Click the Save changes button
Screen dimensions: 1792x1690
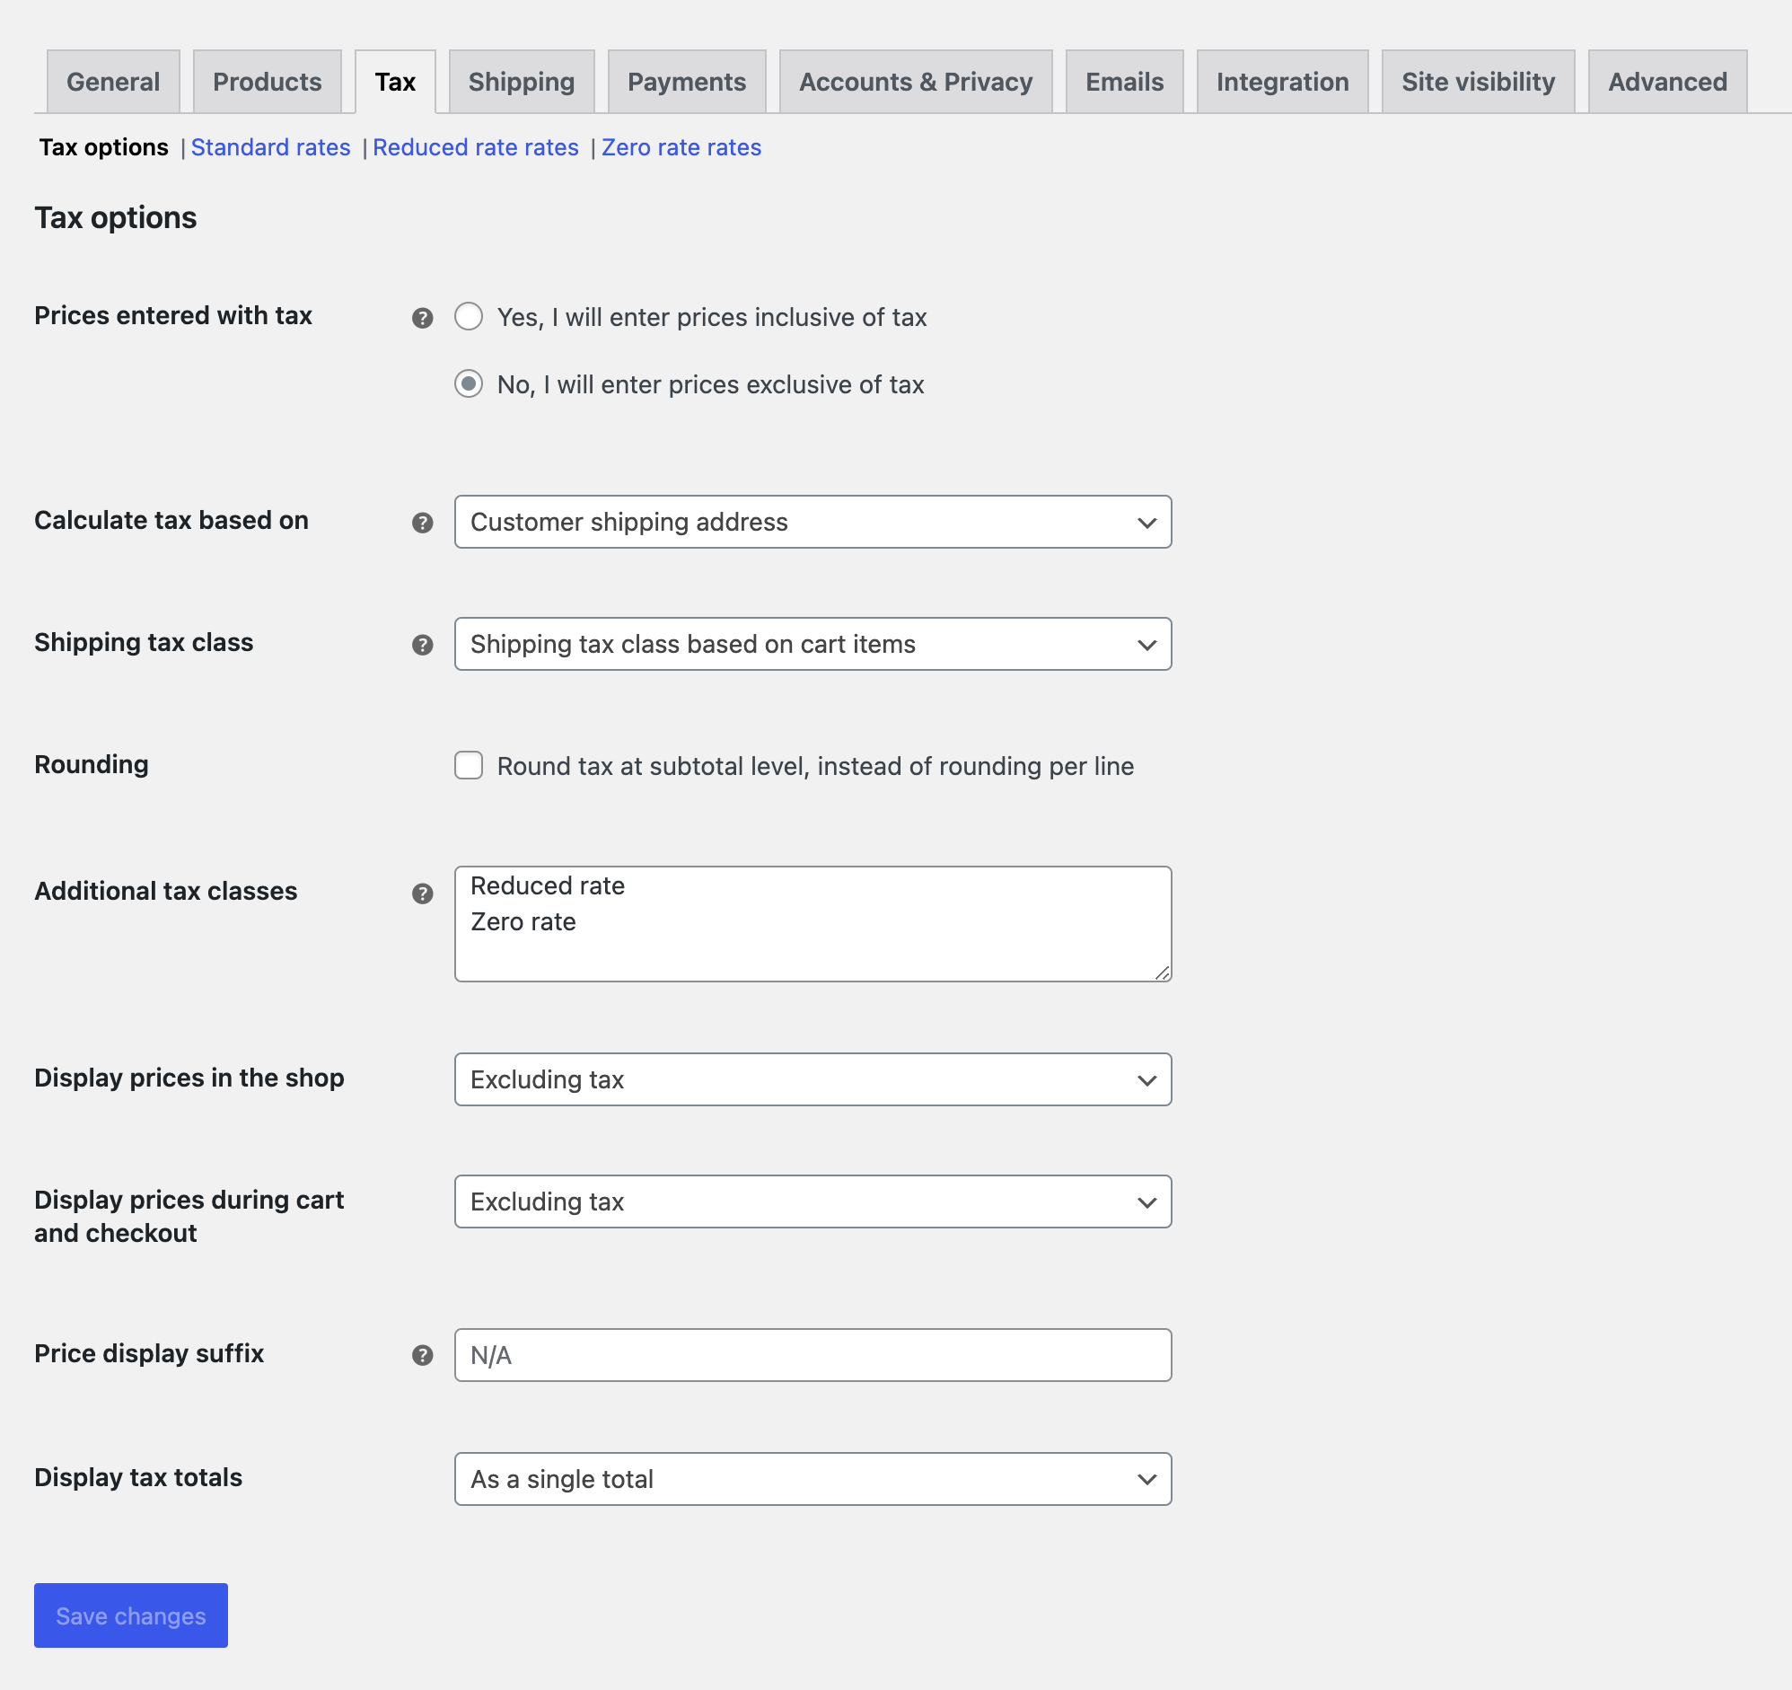coord(130,1615)
